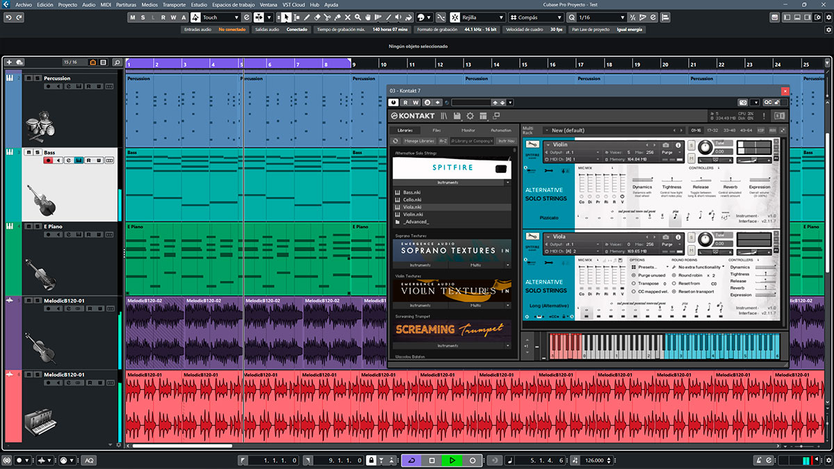Select the Split scissors tool
834x469 pixels.
(x=328, y=17)
